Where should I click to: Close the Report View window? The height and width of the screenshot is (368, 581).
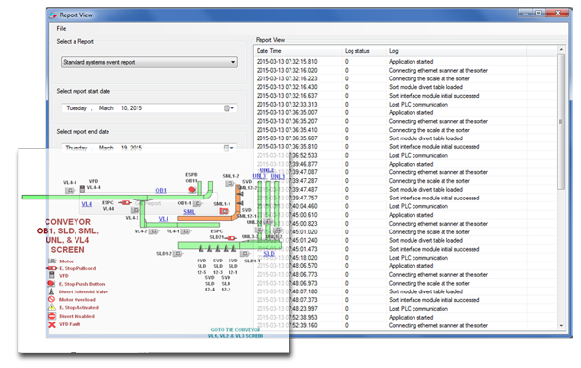click(x=558, y=13)
